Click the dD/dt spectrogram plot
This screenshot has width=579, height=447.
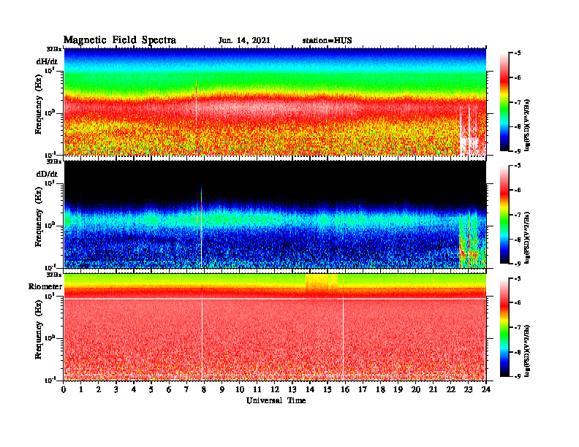(275, 215)
